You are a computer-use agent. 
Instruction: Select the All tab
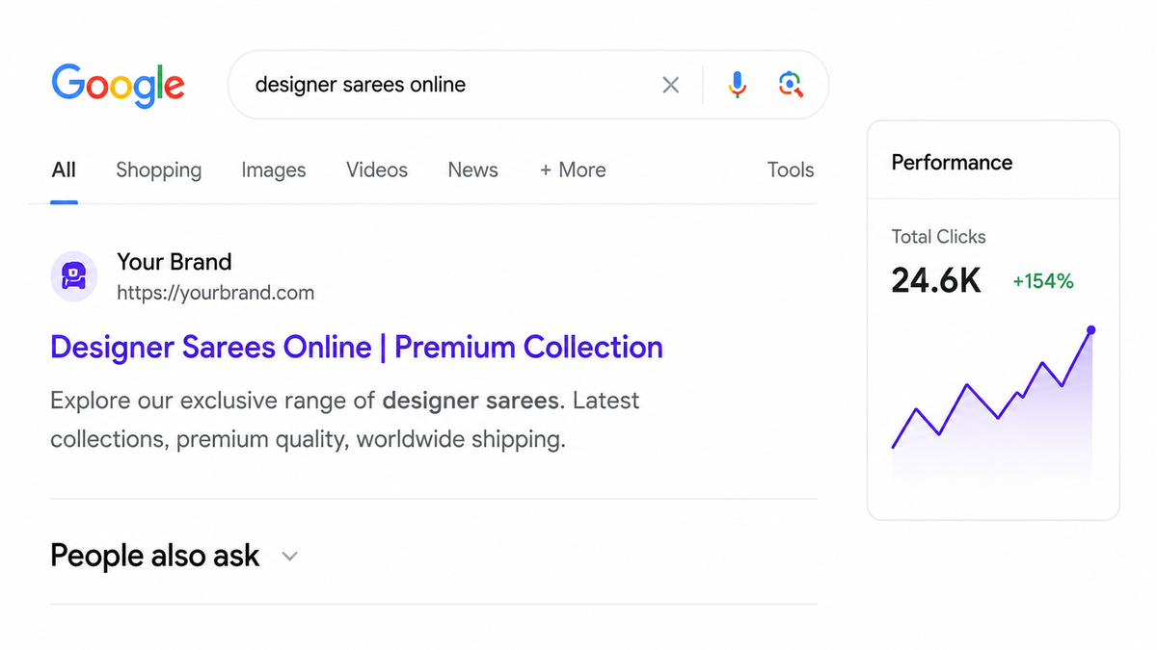tap(64, 170)
